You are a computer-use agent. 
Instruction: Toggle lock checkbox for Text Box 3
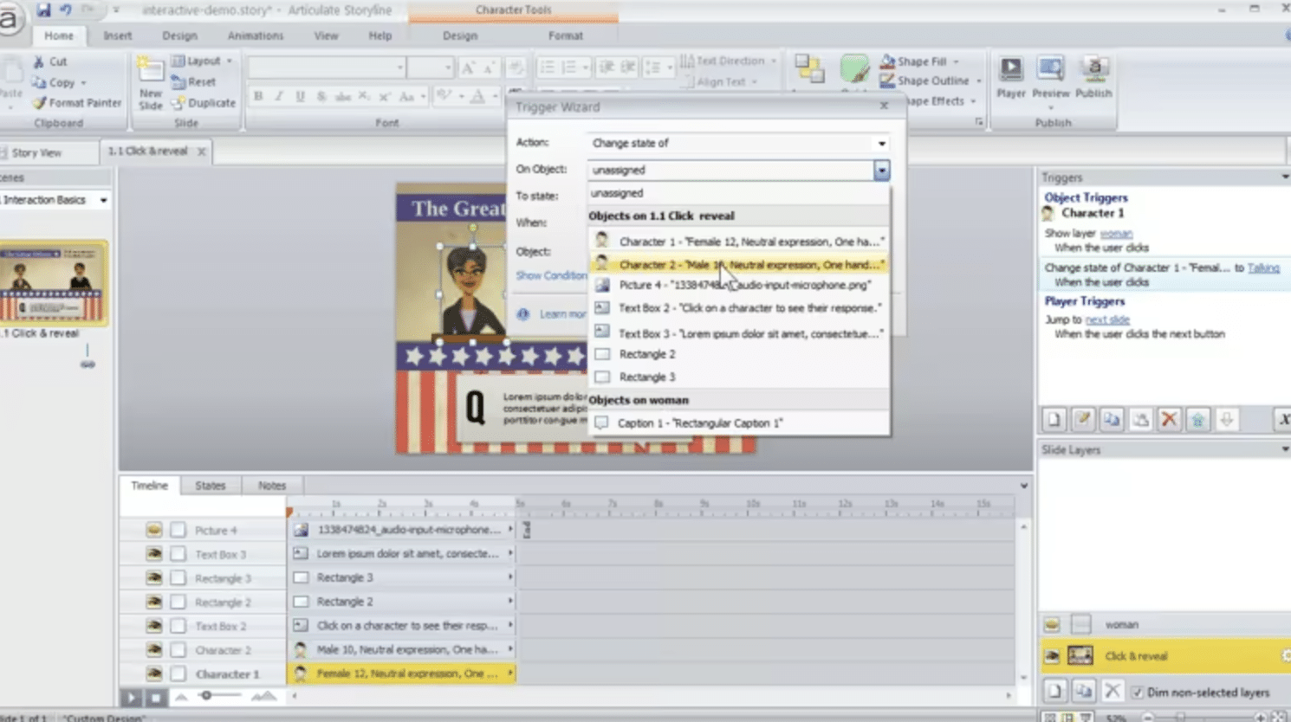click(x=178, y=554)
